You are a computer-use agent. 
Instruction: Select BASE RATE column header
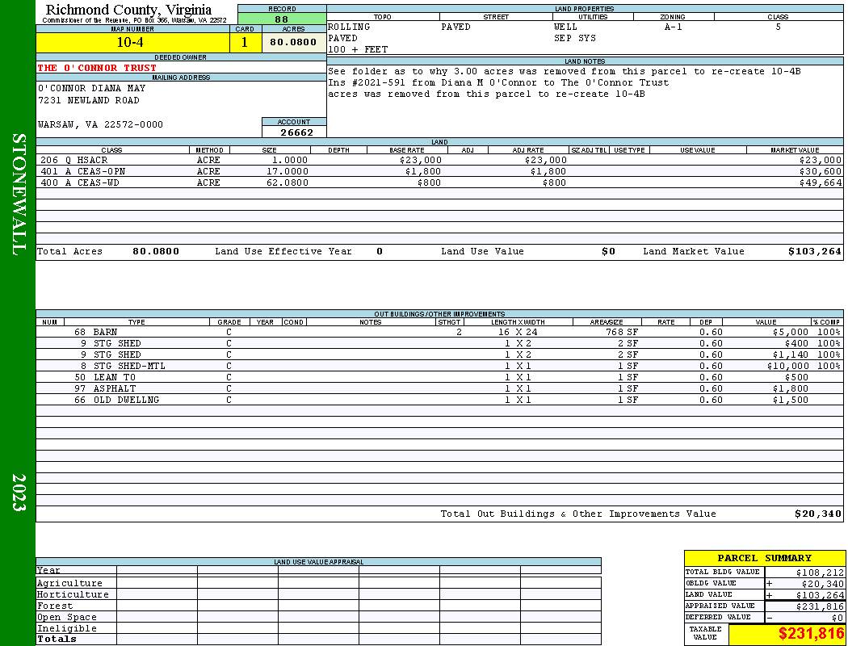pyautogui.click(x=407, y=150)
